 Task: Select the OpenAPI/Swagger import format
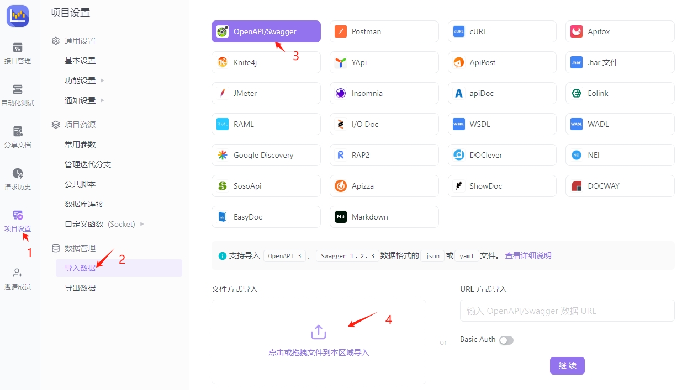click(x=266, y=31)
